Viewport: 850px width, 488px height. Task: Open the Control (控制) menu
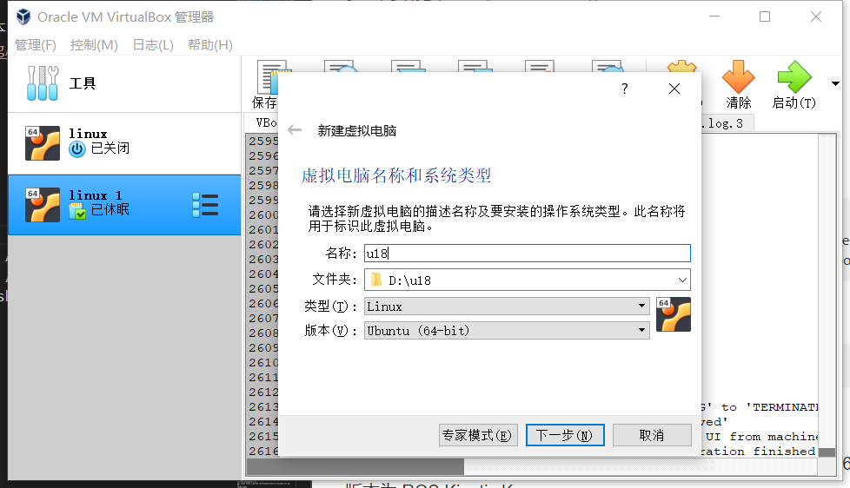point(94,44)
